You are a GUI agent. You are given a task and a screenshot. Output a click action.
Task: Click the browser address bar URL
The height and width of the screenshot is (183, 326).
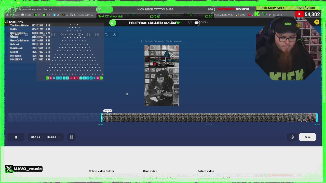35,9
